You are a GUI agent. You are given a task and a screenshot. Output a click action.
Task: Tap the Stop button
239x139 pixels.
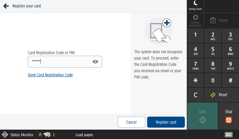[x=229, y=116]
